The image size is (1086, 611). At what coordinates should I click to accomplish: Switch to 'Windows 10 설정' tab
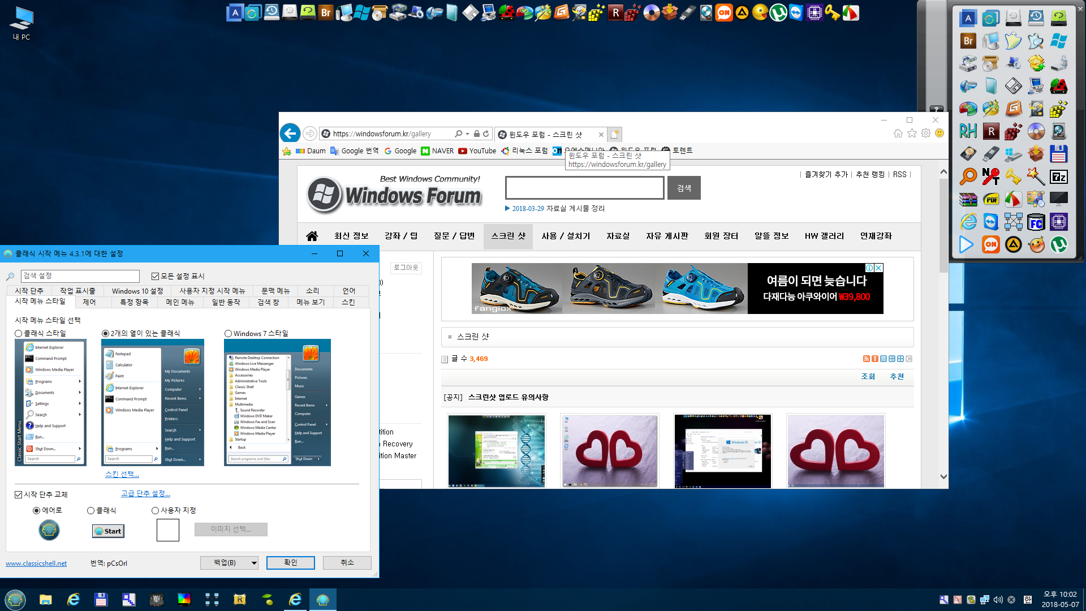(x=137, y=291)
